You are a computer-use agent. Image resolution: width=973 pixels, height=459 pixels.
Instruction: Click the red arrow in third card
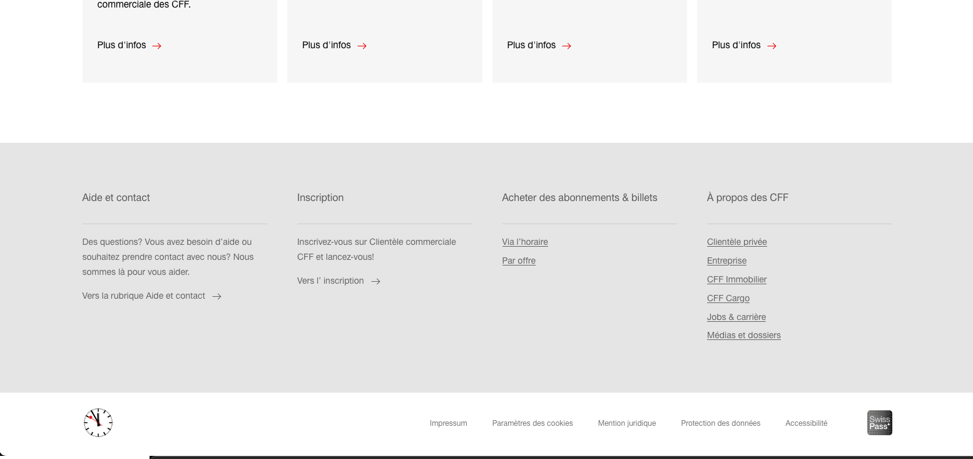pyautogui.click(x=566, y=46)
